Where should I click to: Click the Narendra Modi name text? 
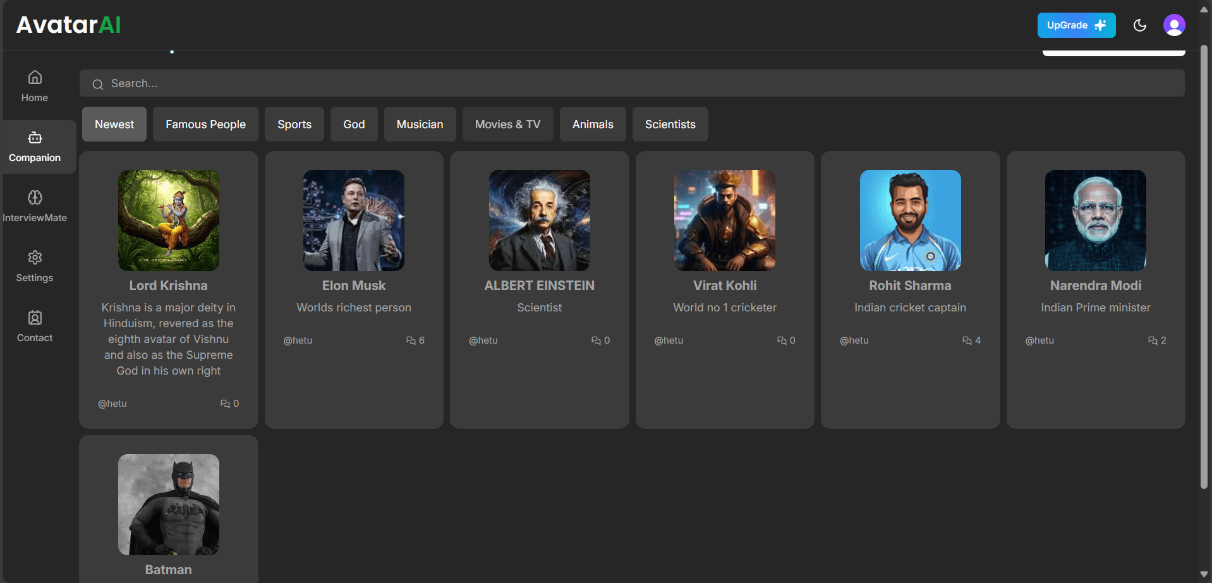(x=1096, y=285)
